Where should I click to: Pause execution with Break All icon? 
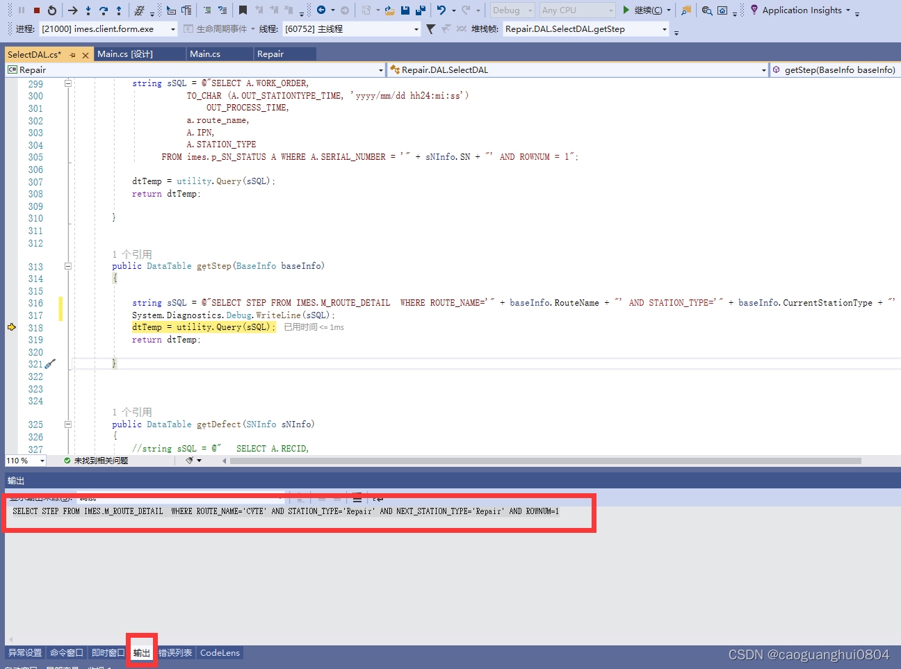click(22, 10)
